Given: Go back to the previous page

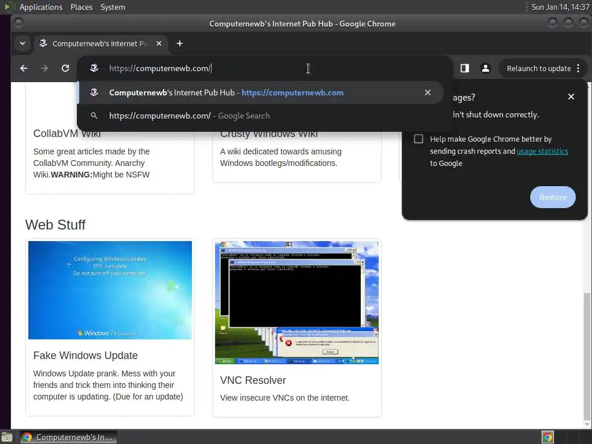Looking at the screenshot, I should coord(24,68).
